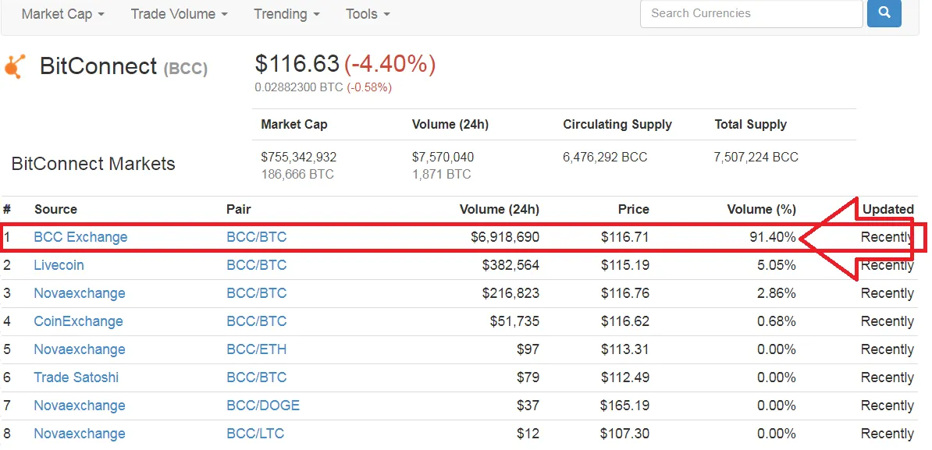Open Novaexchange link in BCC/DOGE row
Screen dimensions: 932x450
80,406
